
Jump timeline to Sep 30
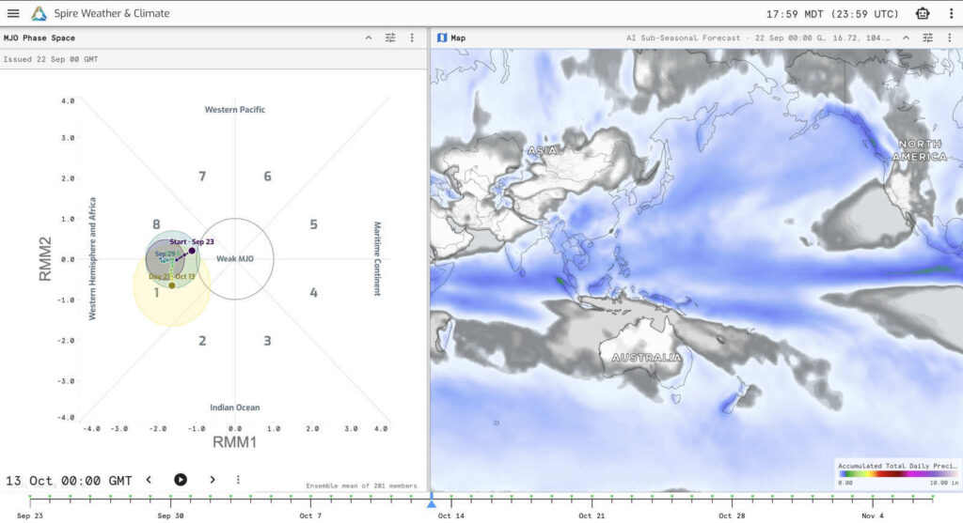tap(170, 515)
